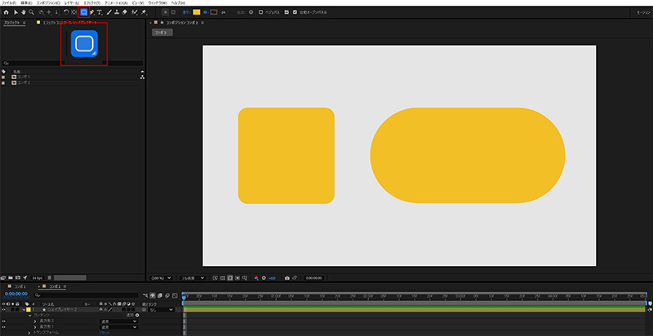Select the Pen tool

click(x=93, y=13)
